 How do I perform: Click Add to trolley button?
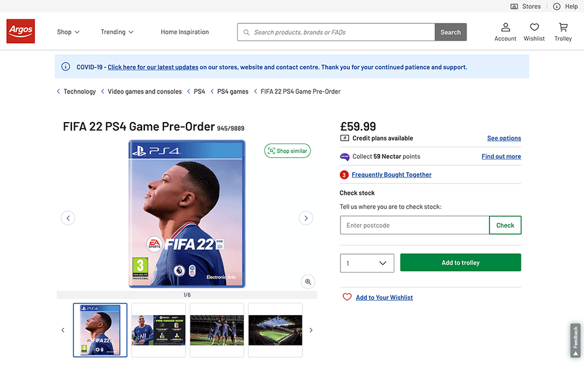(460, 263)
